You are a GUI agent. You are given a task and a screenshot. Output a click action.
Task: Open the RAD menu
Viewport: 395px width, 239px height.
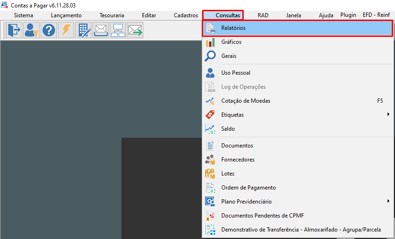263,15
